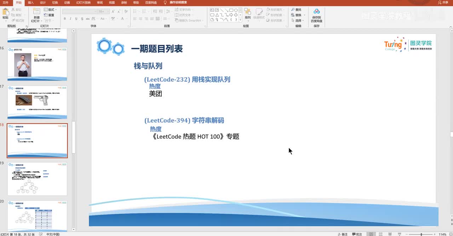Viewport: 453px width, 236px height.
Task: Click the Increase Font Size icon
Action: point(113,11)
